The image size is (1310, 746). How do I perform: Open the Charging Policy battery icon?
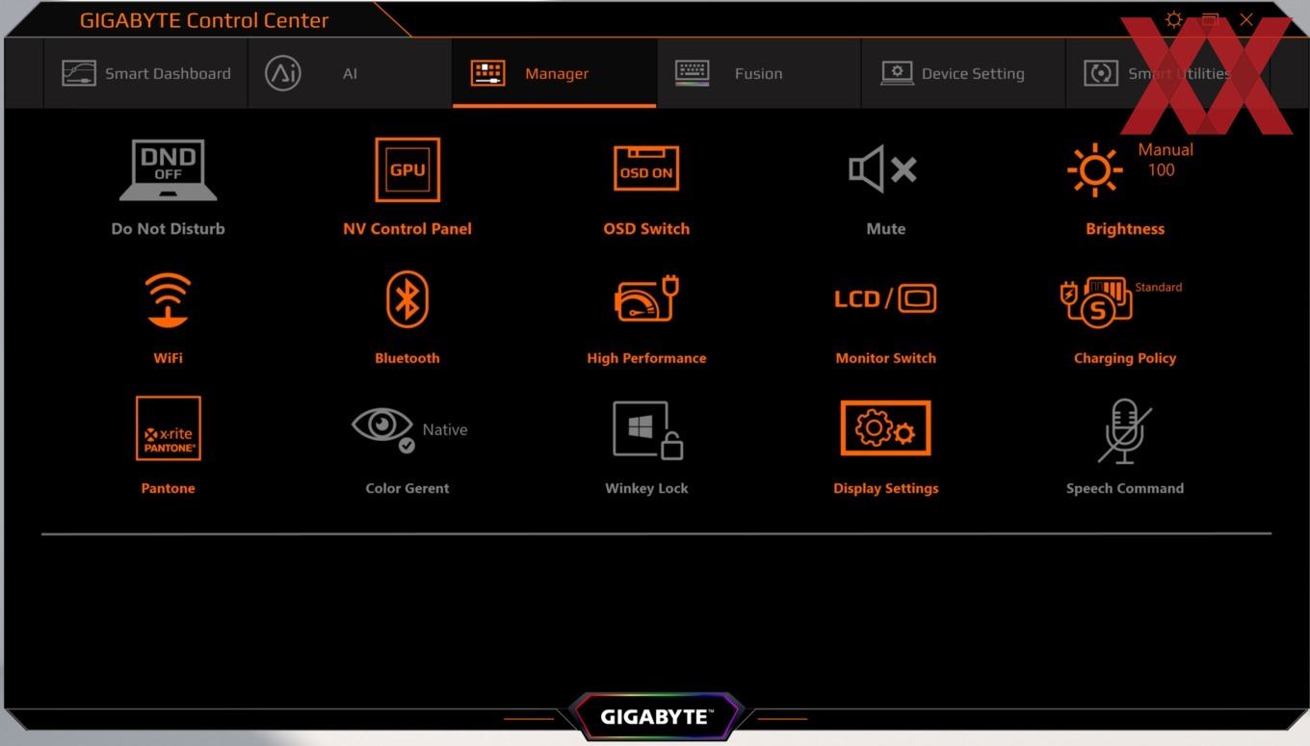click(x=1096, y=301)
